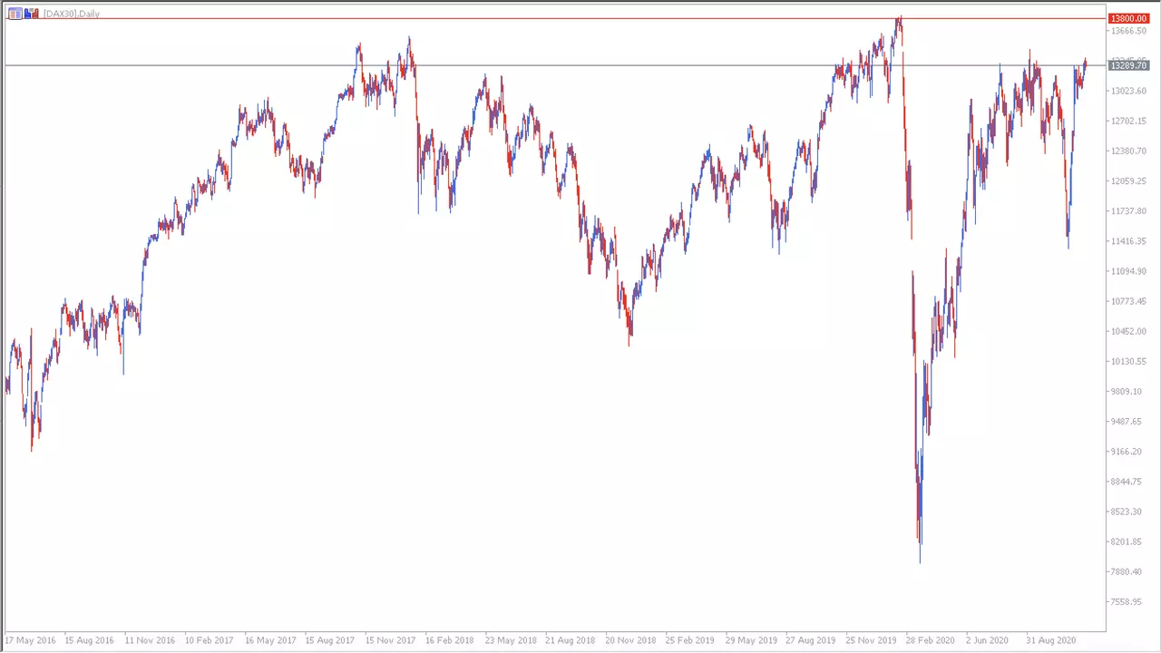Click the 12059.25 price axis value
Screen dimensions: 1161x653
tap(1128, 180)
